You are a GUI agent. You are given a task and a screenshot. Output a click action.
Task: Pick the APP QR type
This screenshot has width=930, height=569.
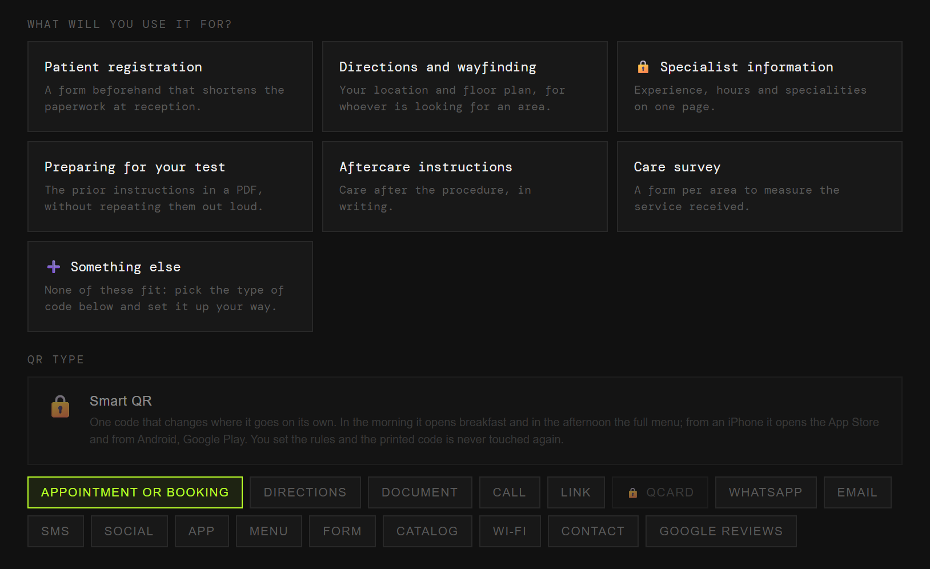[202, 531]
